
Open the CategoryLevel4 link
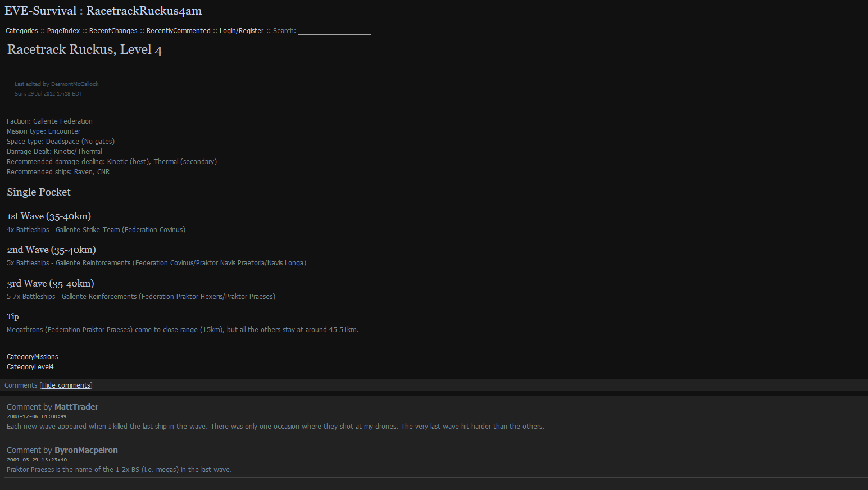(30, 367)
